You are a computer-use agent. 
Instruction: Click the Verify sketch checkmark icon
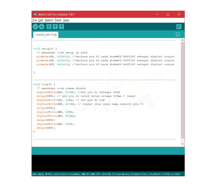35,27
